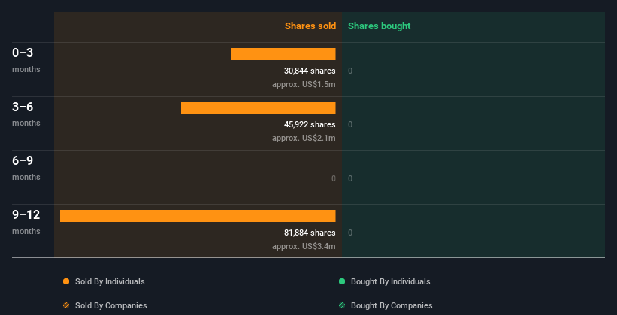This screenshot has width=617, height=315.
Task: Click the Sold By Companies legend text
Action: coord(111,305)
